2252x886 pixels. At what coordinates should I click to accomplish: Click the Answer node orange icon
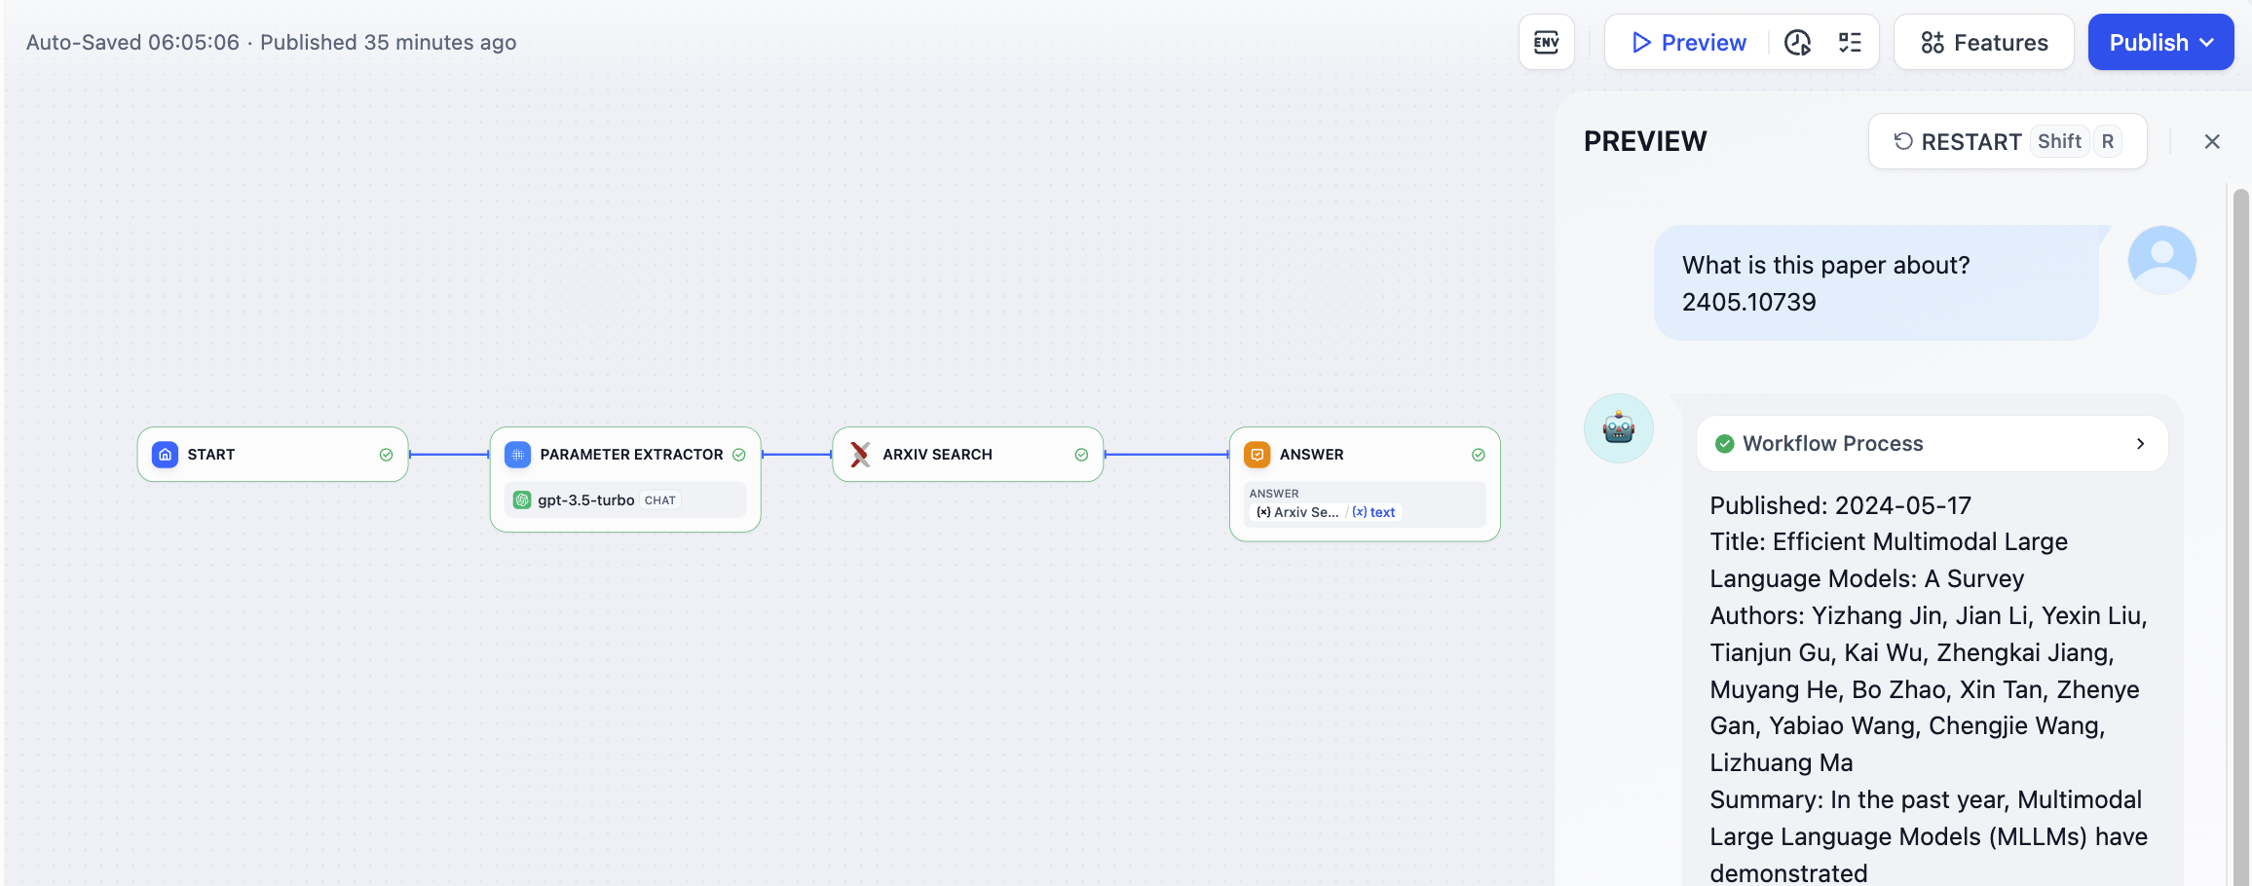pos(1257,455)
